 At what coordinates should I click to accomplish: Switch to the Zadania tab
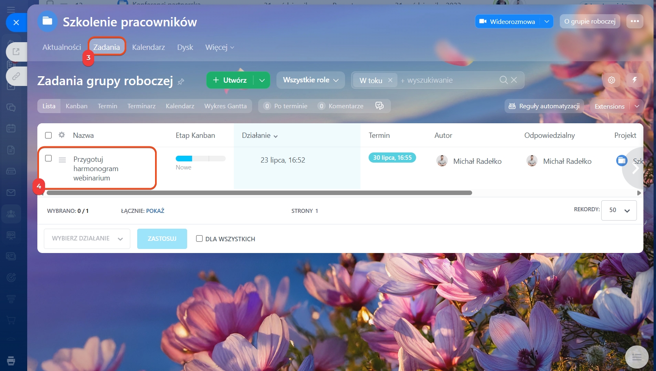[107, 47]
